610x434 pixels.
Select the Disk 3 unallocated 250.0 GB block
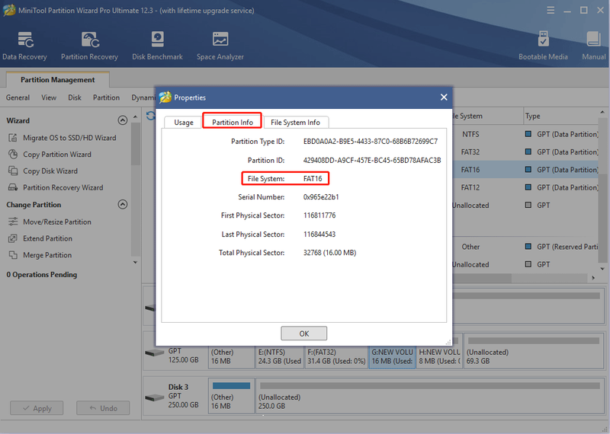coord(429,397)
